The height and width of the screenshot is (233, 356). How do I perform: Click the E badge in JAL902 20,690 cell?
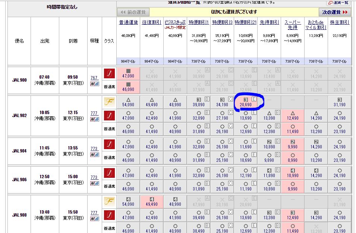click(254, 99)
